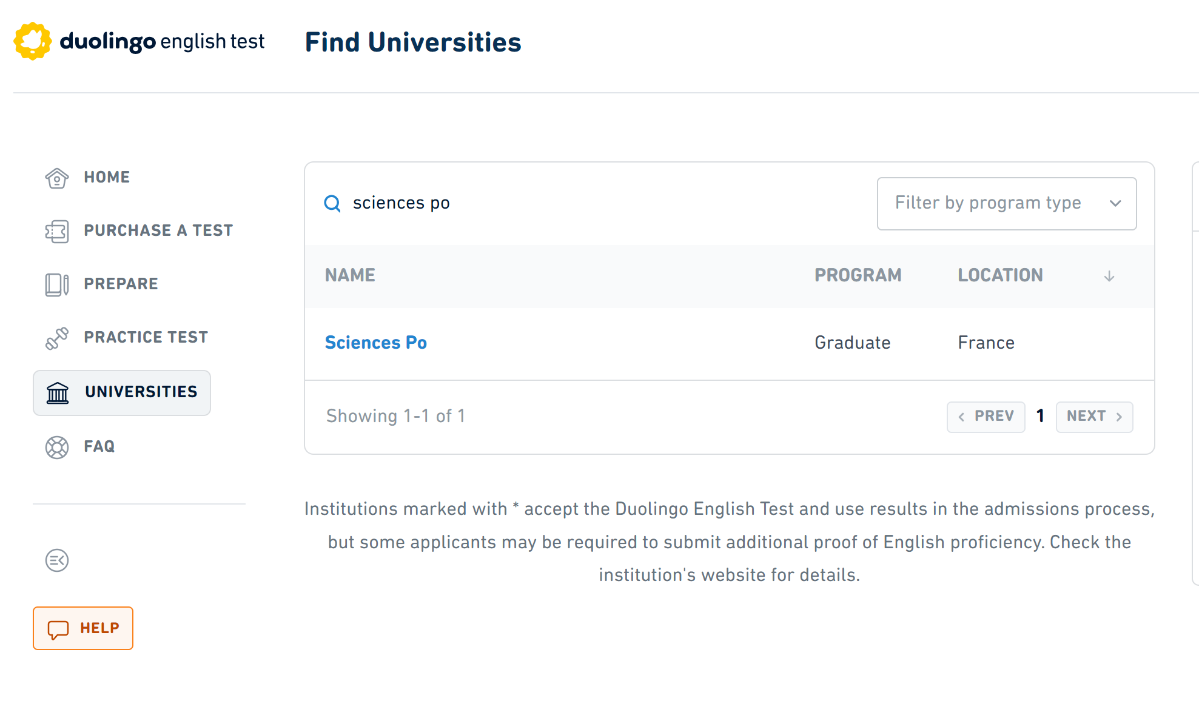
Task: Open the Prepare section
Action: pyautogui.click(x=101, y=284)
